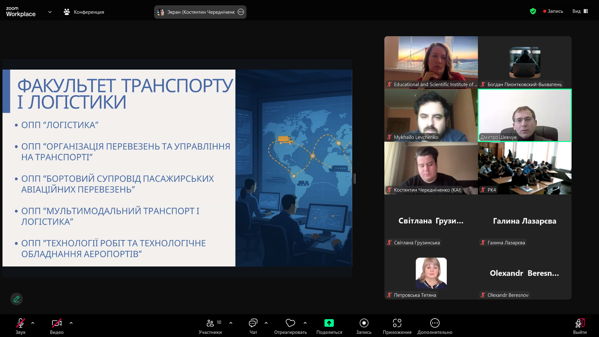Expand audio options arrow next to microphone

(x=33, y=323)
